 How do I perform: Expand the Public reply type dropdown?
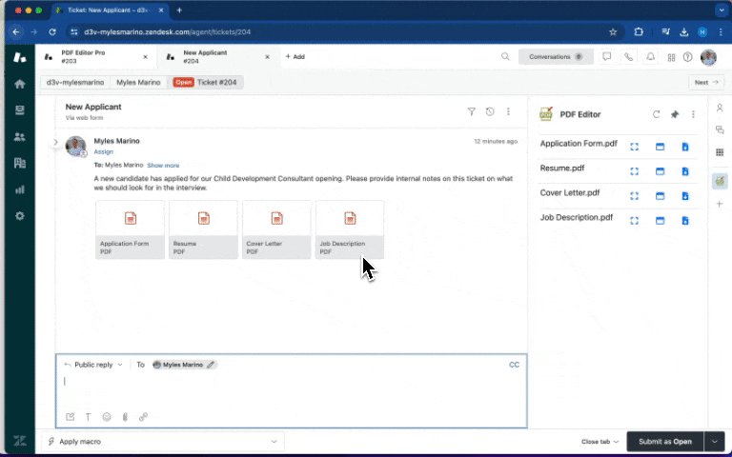[x=93, y=365]
